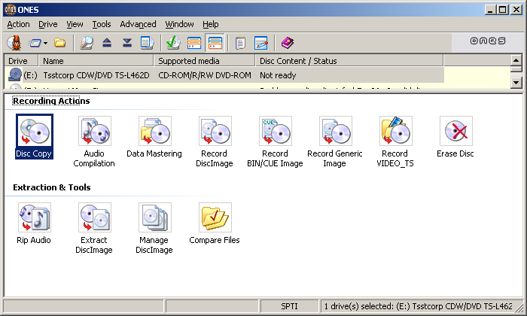This screenshot has width=527, height=316.
Task: Open Extract DiscImage tool
Action: (x=94, y=218)
